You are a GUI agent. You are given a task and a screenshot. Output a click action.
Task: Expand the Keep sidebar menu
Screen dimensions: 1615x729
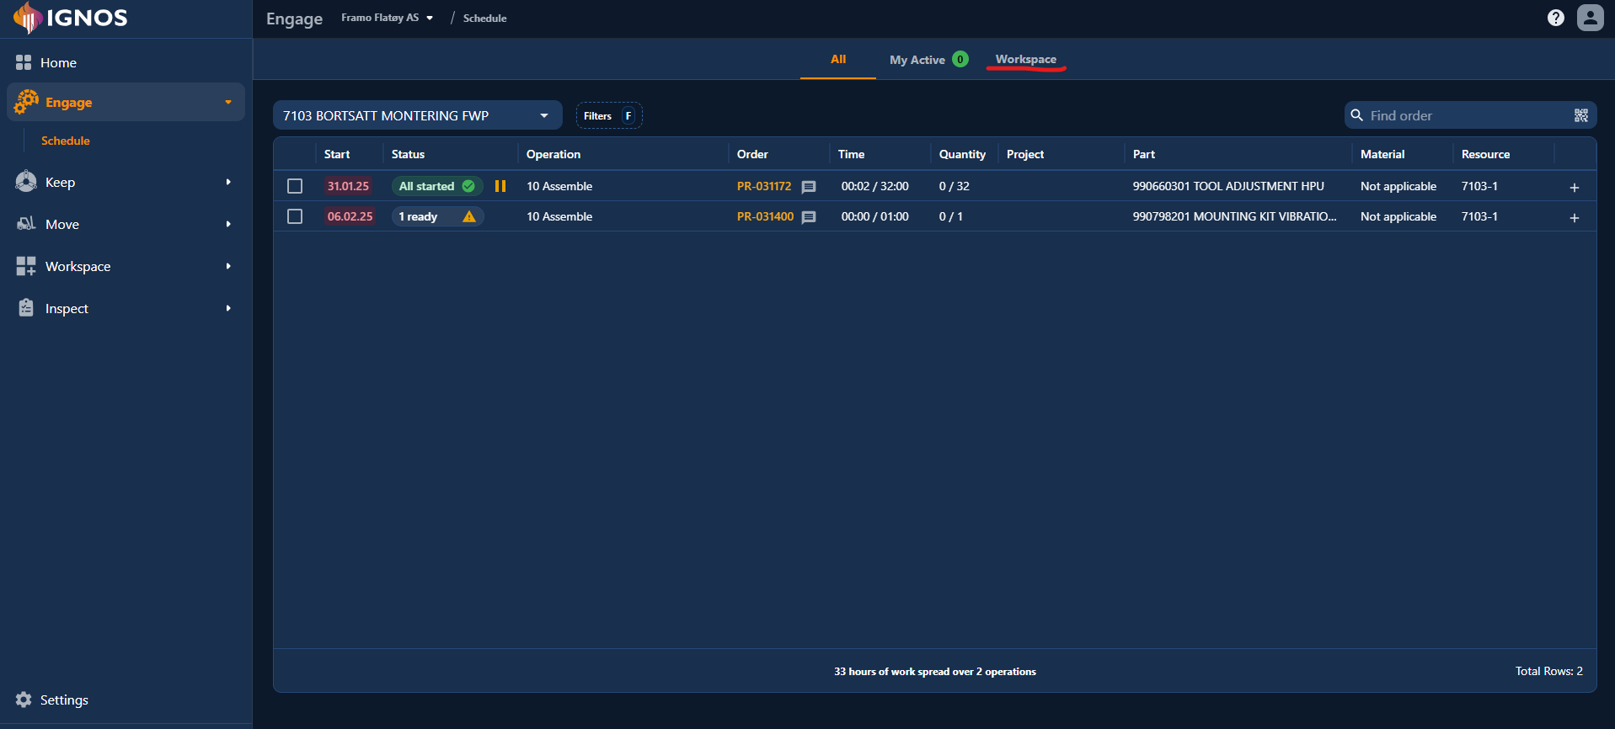[x=125, y=182]
